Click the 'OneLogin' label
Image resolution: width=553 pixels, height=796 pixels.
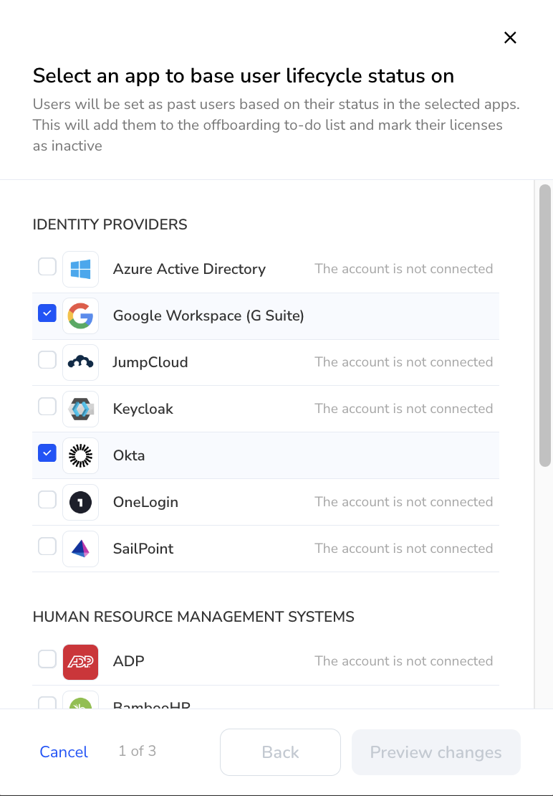click(145, 502)
